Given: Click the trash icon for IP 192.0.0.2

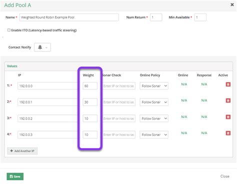Looking at the screenshot, I should pos(228,117).
